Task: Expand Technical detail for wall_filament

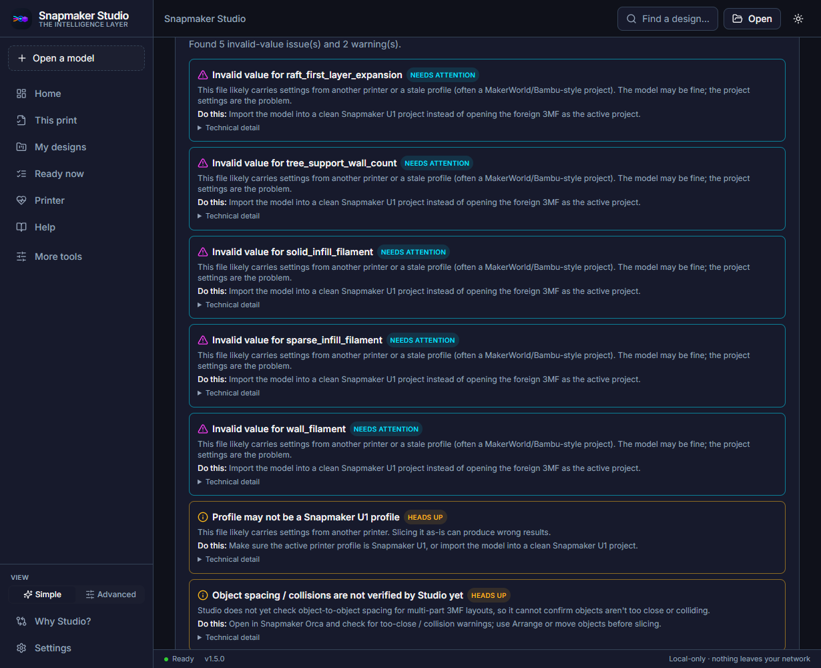Action: [x=229, y=482]
